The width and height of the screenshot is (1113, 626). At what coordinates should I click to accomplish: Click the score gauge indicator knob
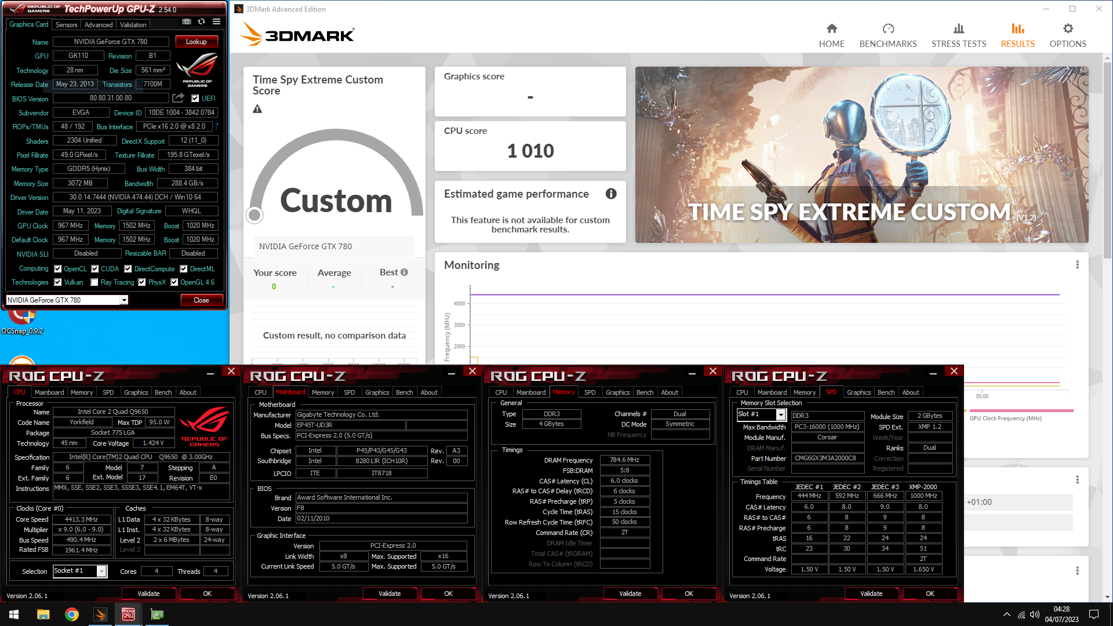[254, 215]
